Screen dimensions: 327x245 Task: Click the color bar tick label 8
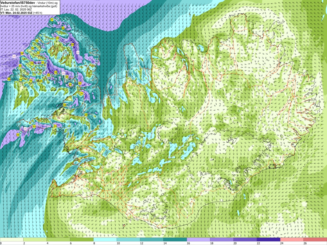coord(94,243)
